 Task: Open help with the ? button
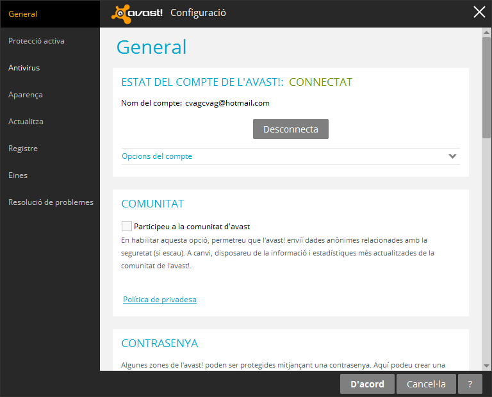(x=470, y=384)
